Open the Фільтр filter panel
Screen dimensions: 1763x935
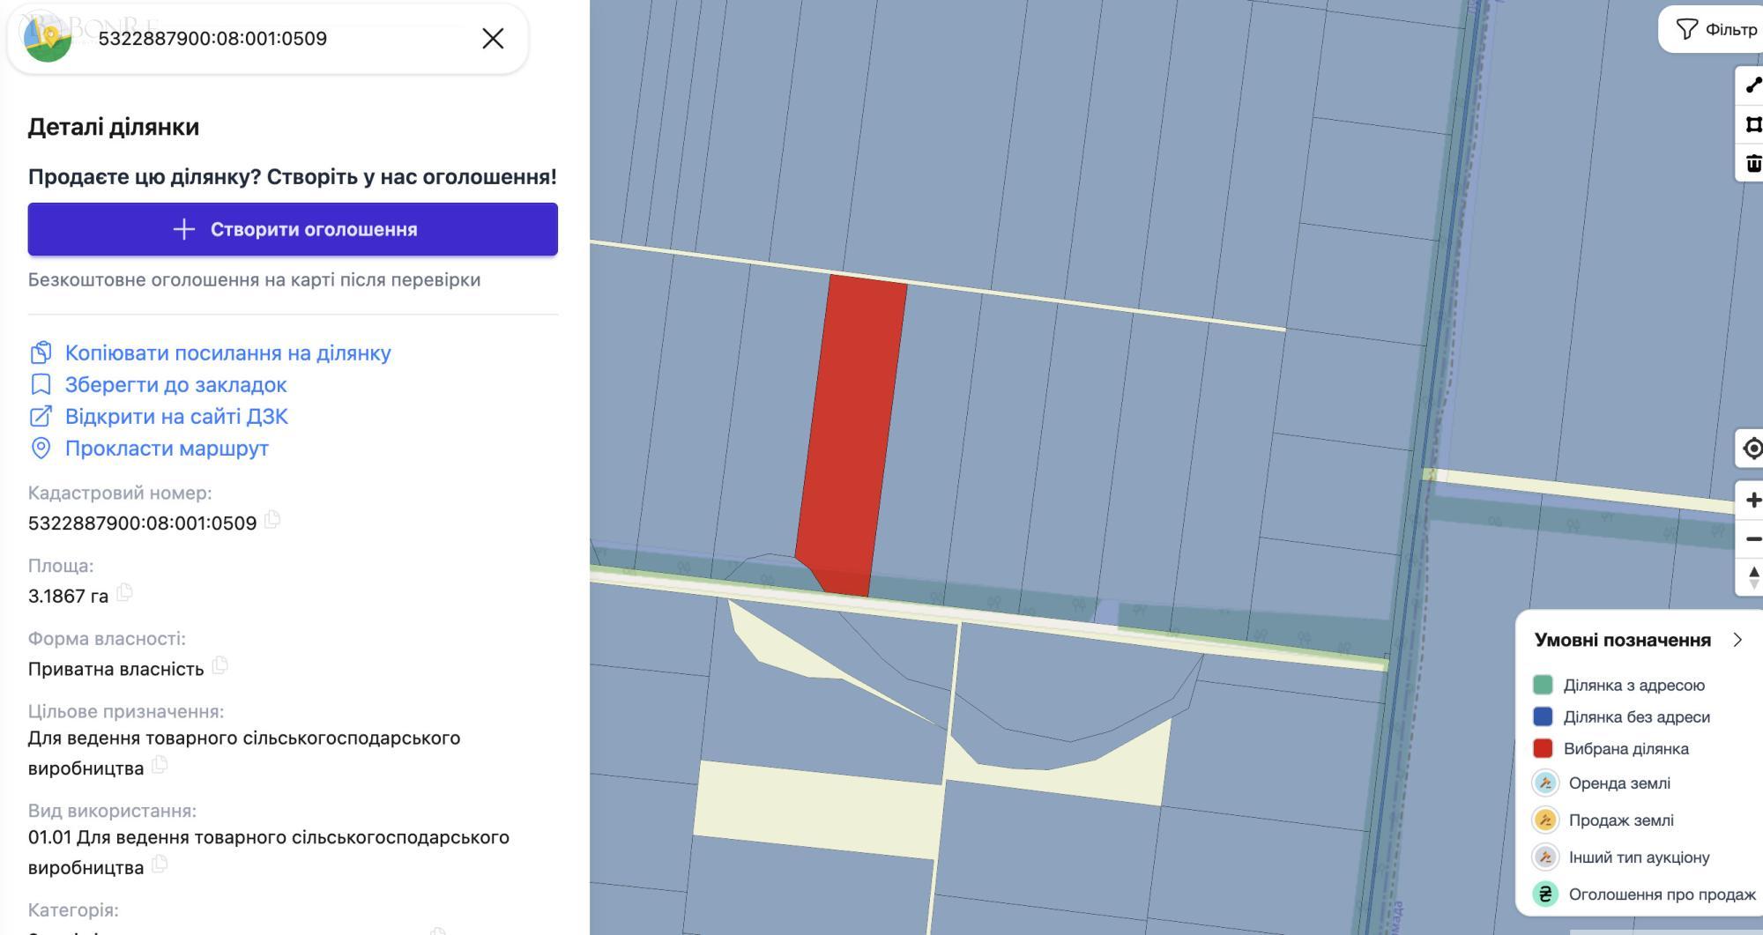(x=1715, y=30)
